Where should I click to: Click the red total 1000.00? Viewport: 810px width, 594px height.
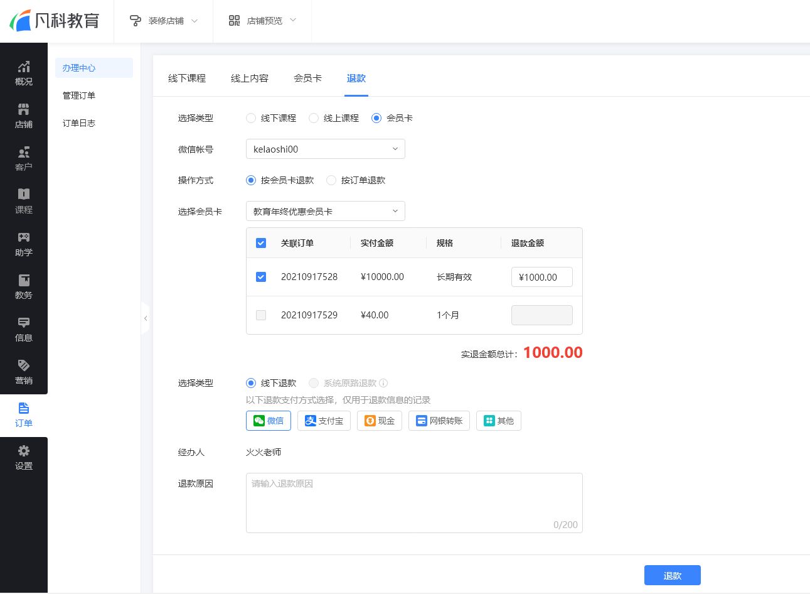553,353
